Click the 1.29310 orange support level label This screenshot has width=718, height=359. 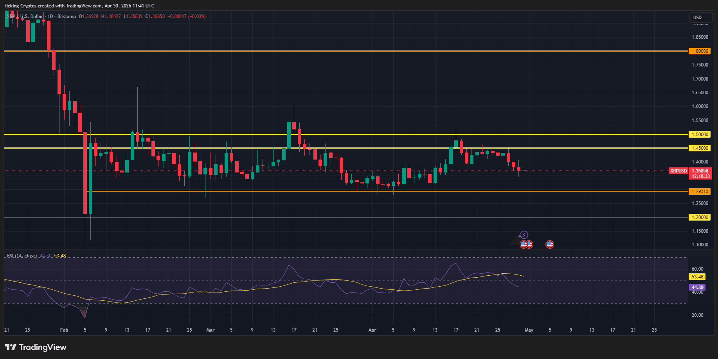(699, 192)
